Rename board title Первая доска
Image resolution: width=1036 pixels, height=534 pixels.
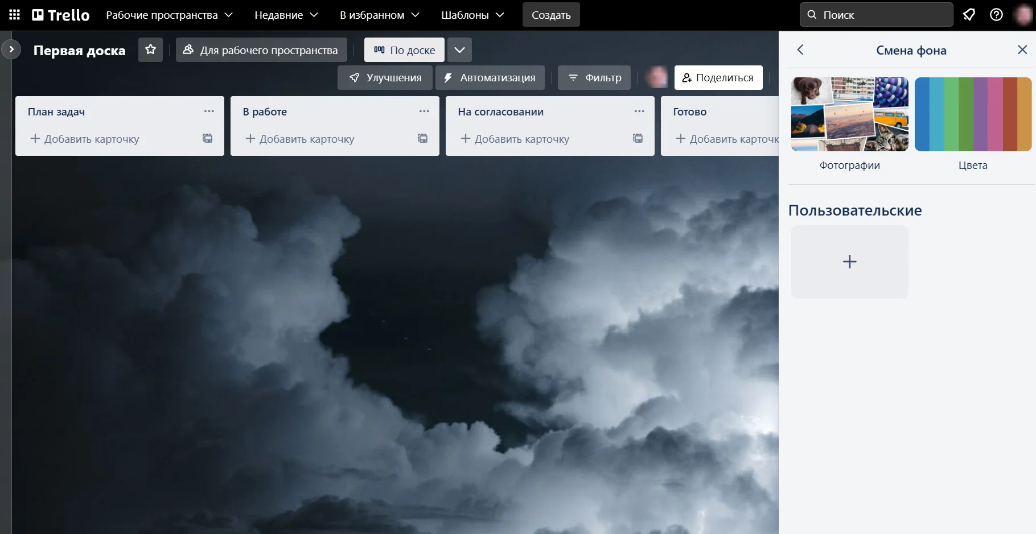click(80, 51)
